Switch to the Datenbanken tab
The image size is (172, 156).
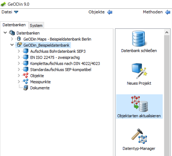(14, 25)
